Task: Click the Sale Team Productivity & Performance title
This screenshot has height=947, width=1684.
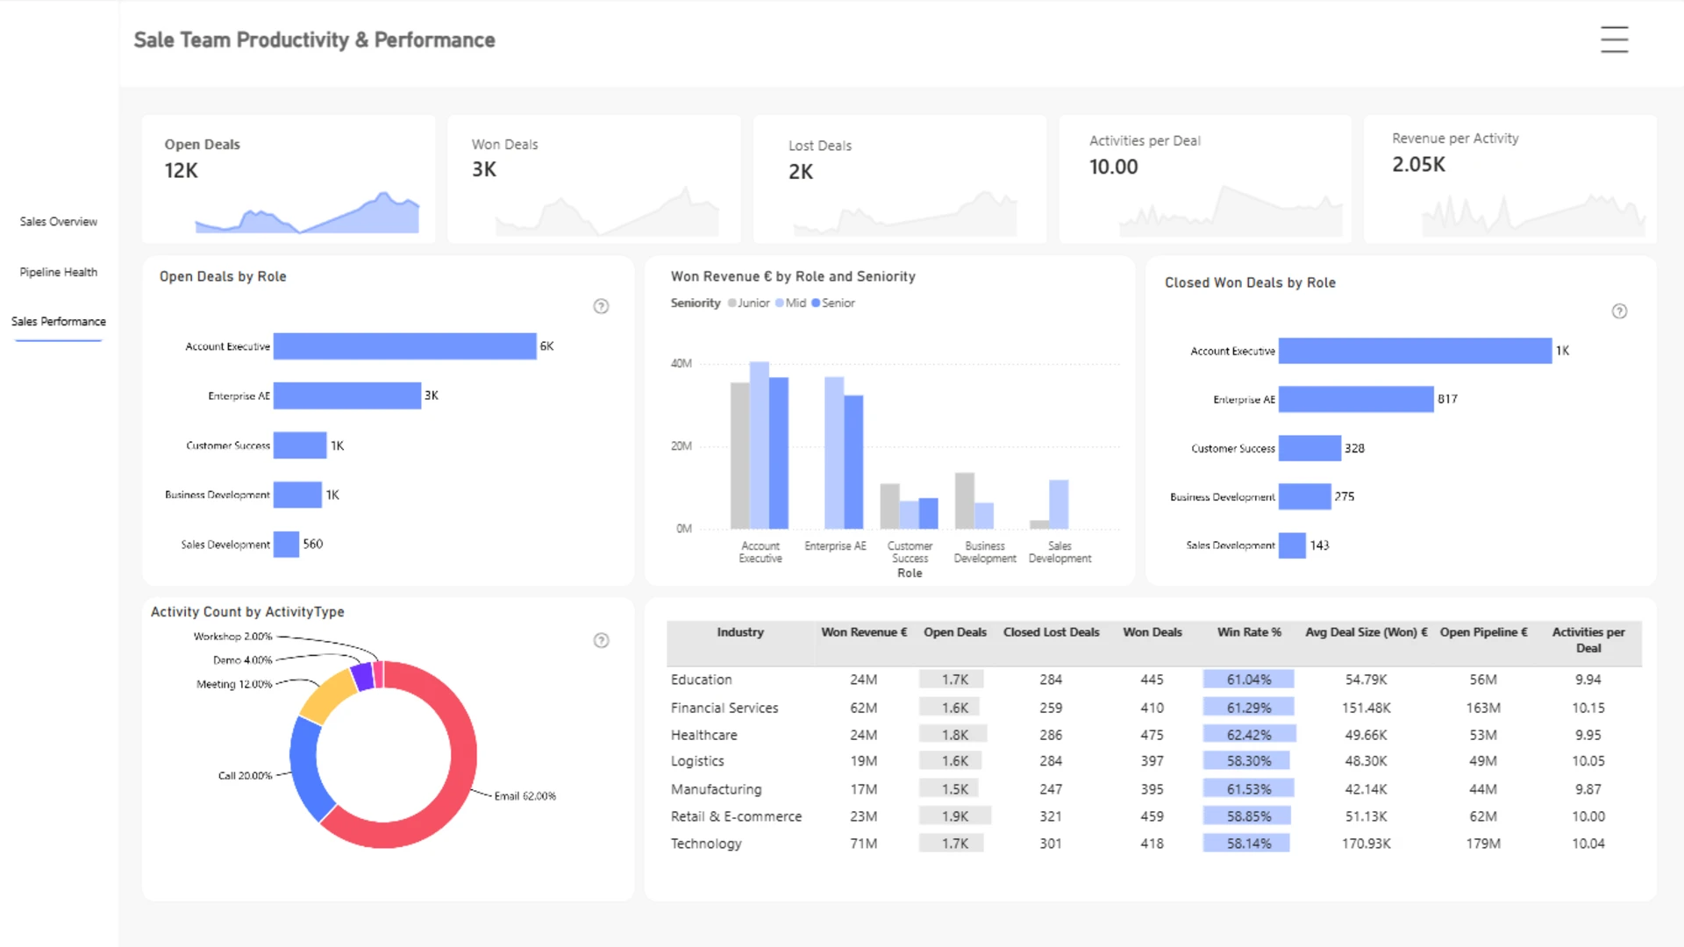Action: click(314, 40)
